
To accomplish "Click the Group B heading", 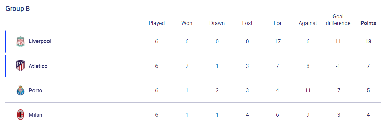I will click(x=18, y=9).
